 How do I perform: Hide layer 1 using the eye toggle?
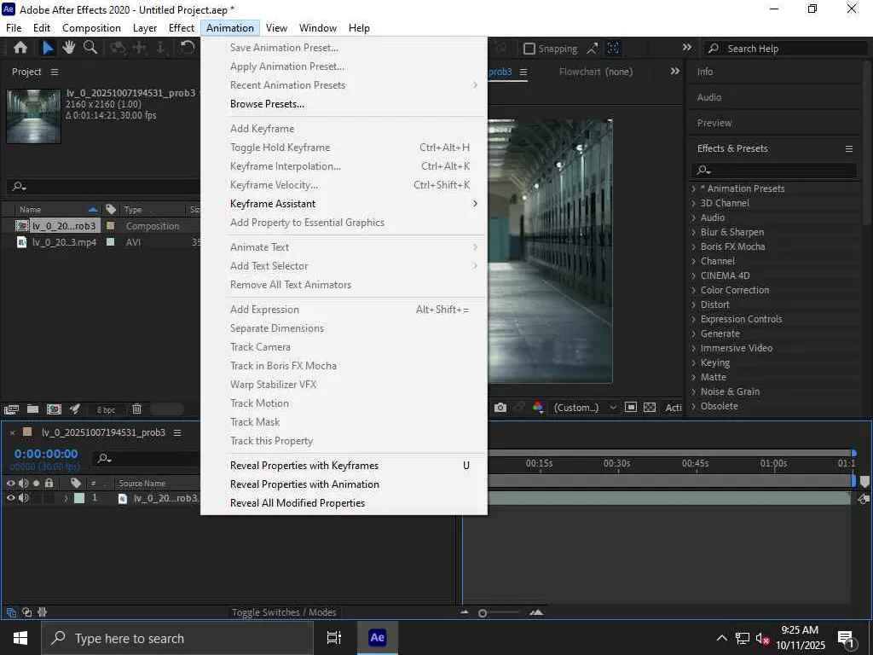point(11,498)
